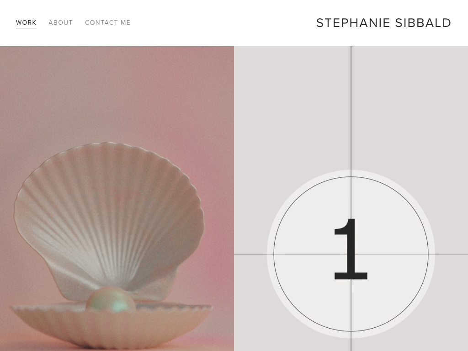Open the film countdown project thumbnail
Screen dimensions: 468x351
click(x=351, y=198)
